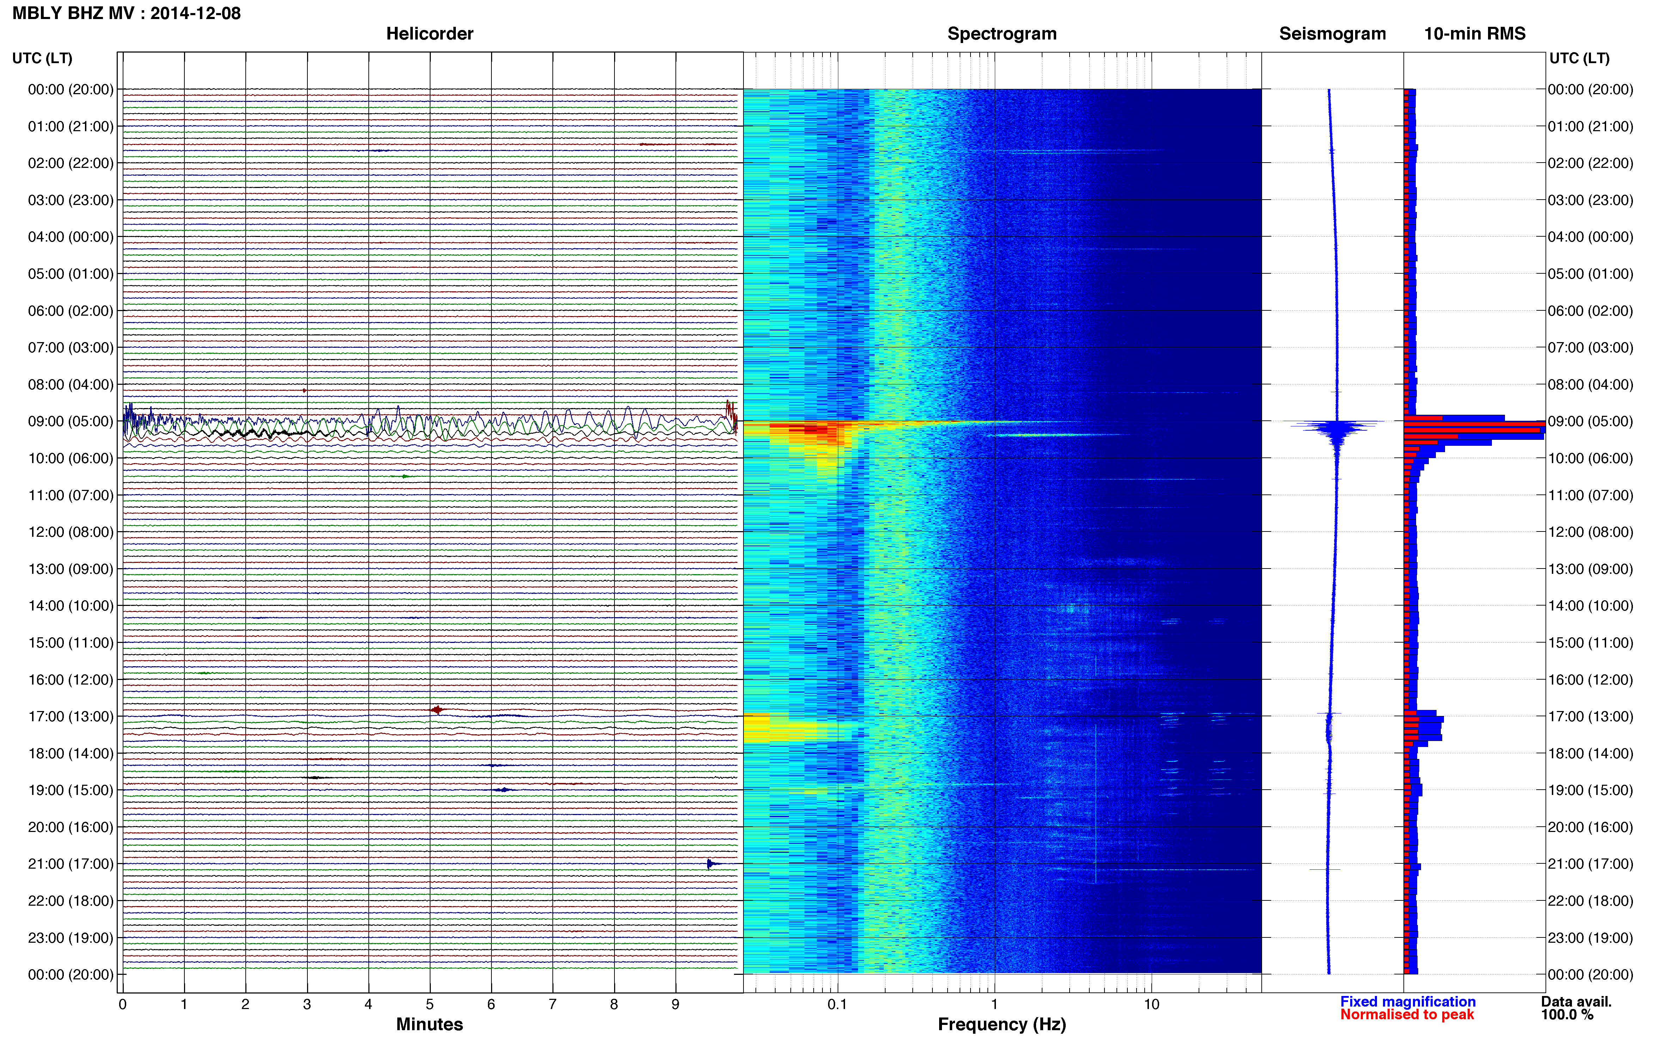Click left time label '11:00 (07:00)'
The image size is (1671, 1045).
71,495
